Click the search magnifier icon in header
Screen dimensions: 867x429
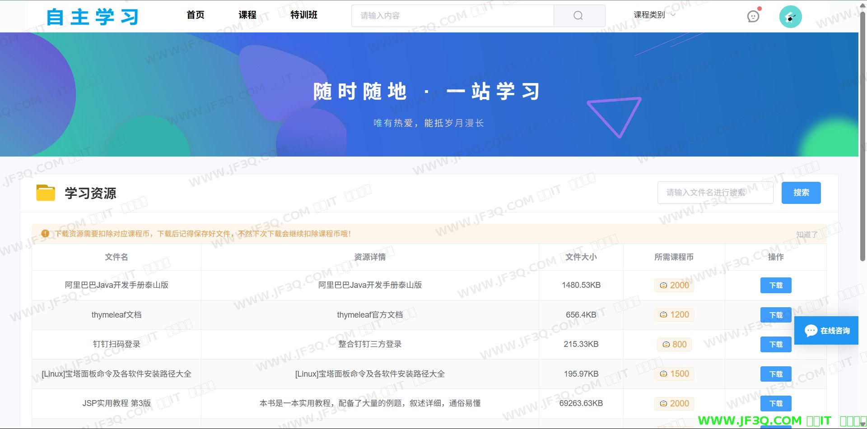tap(578, 16)
